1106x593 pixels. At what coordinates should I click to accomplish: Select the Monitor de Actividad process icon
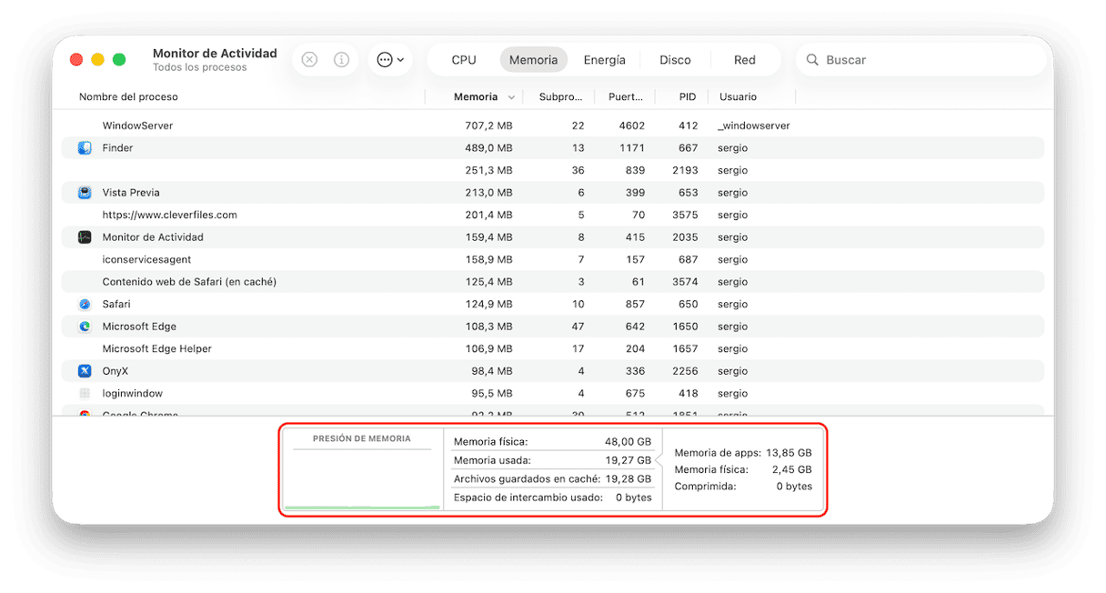pyautogui.click(x=85, y=237)
